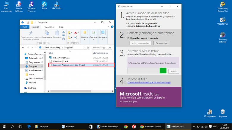Click the Back arrow in Explorer

(x=23, y=47)
